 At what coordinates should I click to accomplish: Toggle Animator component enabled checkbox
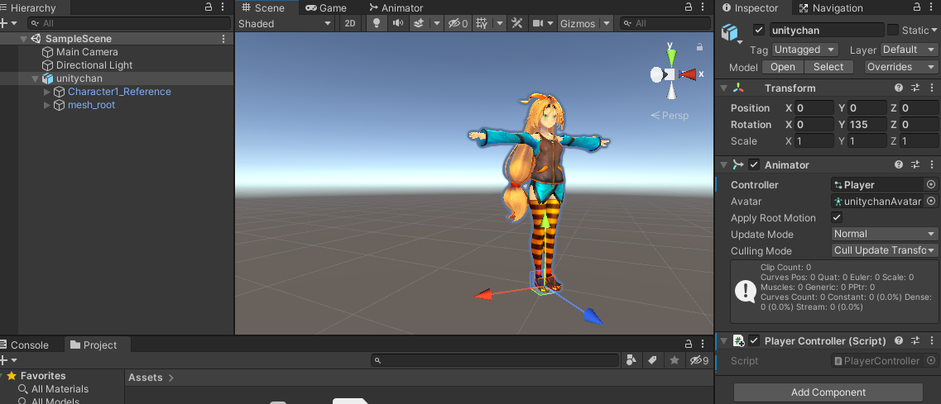tap(754, 165)
